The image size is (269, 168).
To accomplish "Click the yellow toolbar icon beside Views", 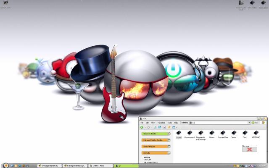I will click(x=169, y=127).
